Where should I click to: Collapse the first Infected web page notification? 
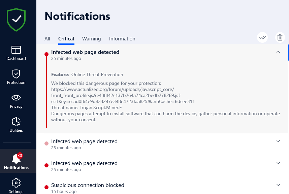pyautogui.click(x=278, y=52)
